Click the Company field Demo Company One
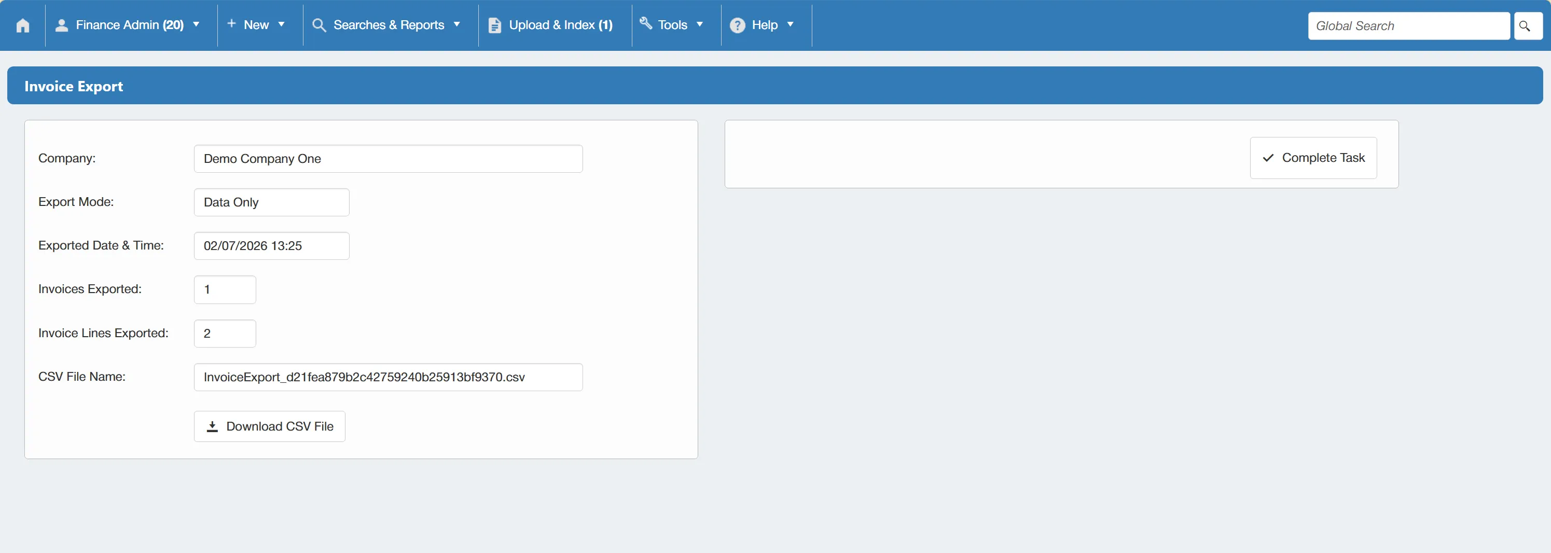This screenshot has width=1551, height=553. 389,159
